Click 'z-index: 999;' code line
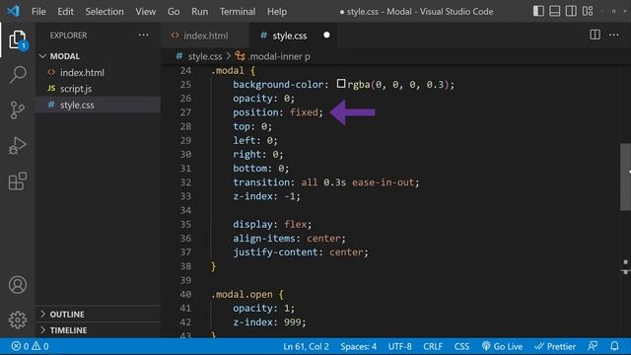Image resolution: width=631 pixels, height=355 pixels. 269,322
